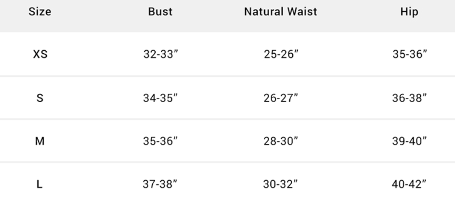Select the XS size row label
Viewport: 455px width, 203px height.
pos(40,55)
